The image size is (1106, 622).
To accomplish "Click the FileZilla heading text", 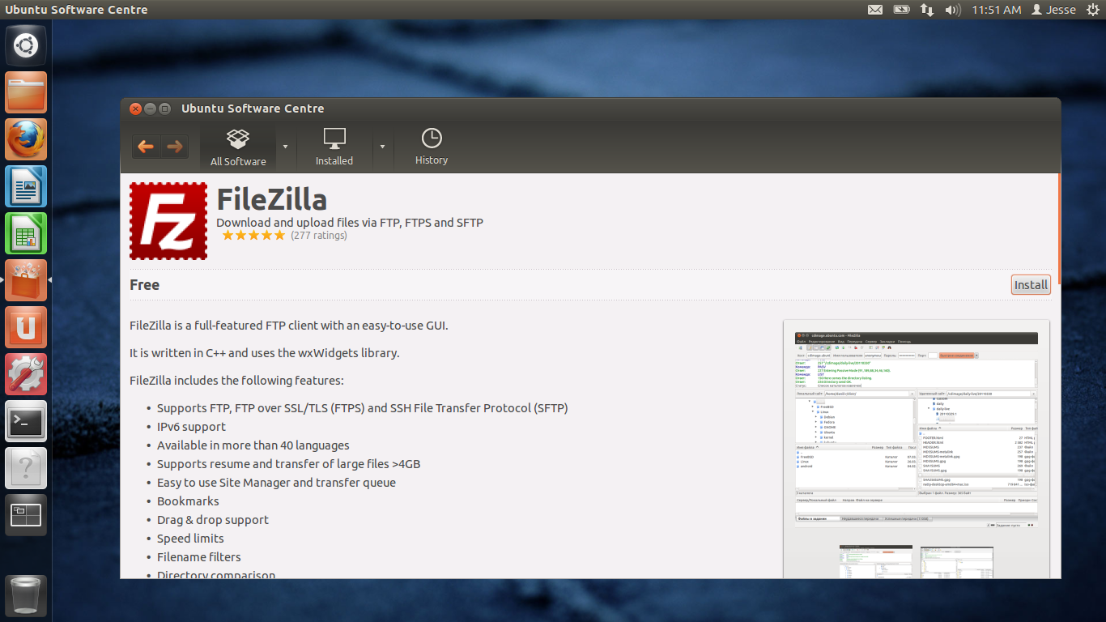I will (x=272, y=199).
